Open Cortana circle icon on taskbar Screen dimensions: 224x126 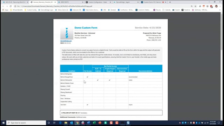(x=49, y=123)
